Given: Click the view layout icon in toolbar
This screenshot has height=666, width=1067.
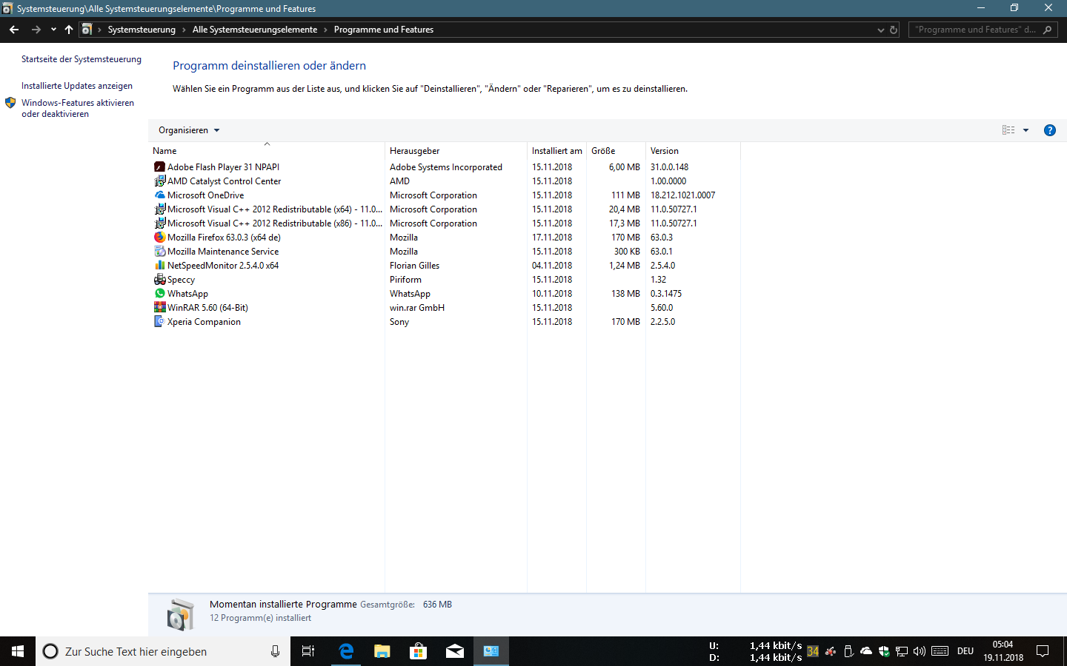Looking at the screenshot, I should click(1008, 130).
